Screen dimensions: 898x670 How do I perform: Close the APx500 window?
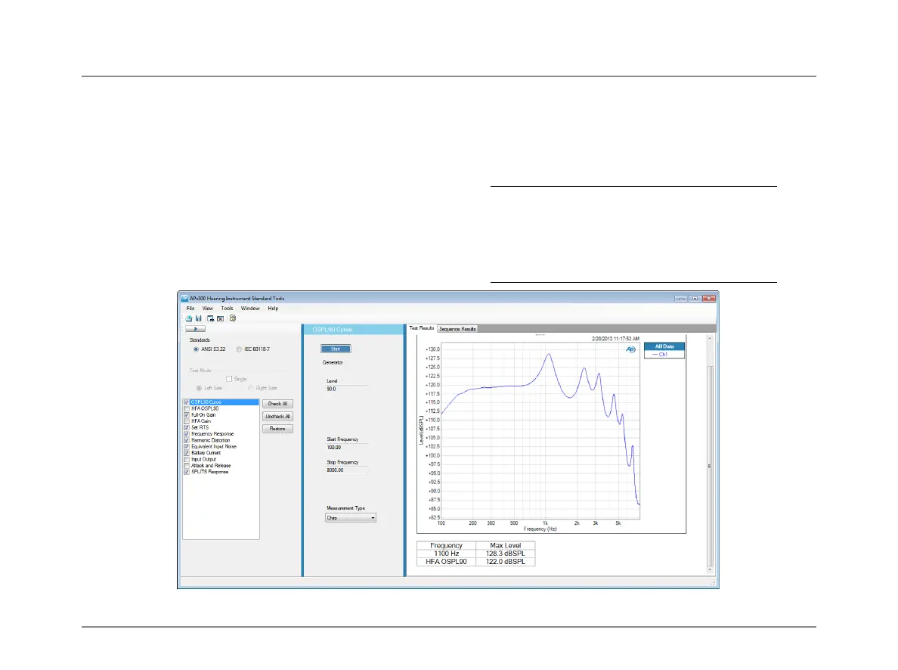(x=709, y=299)
